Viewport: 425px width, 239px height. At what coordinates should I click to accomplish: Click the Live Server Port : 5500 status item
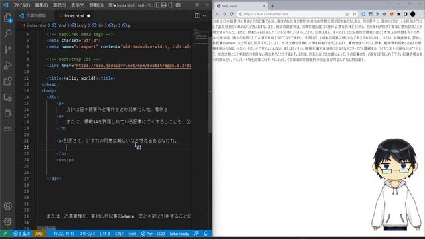coord(153,234)
